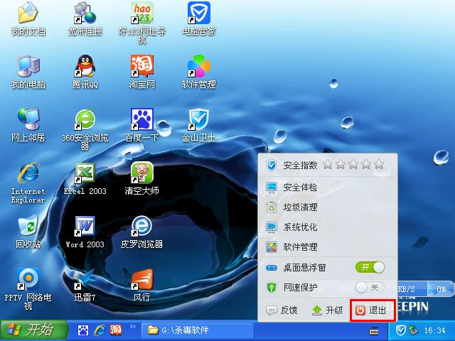Image resolution: width=455 pixels, height=341 pixels.
Task: Click the 金山卫士 desktop icon
Action: pos(198,119)
